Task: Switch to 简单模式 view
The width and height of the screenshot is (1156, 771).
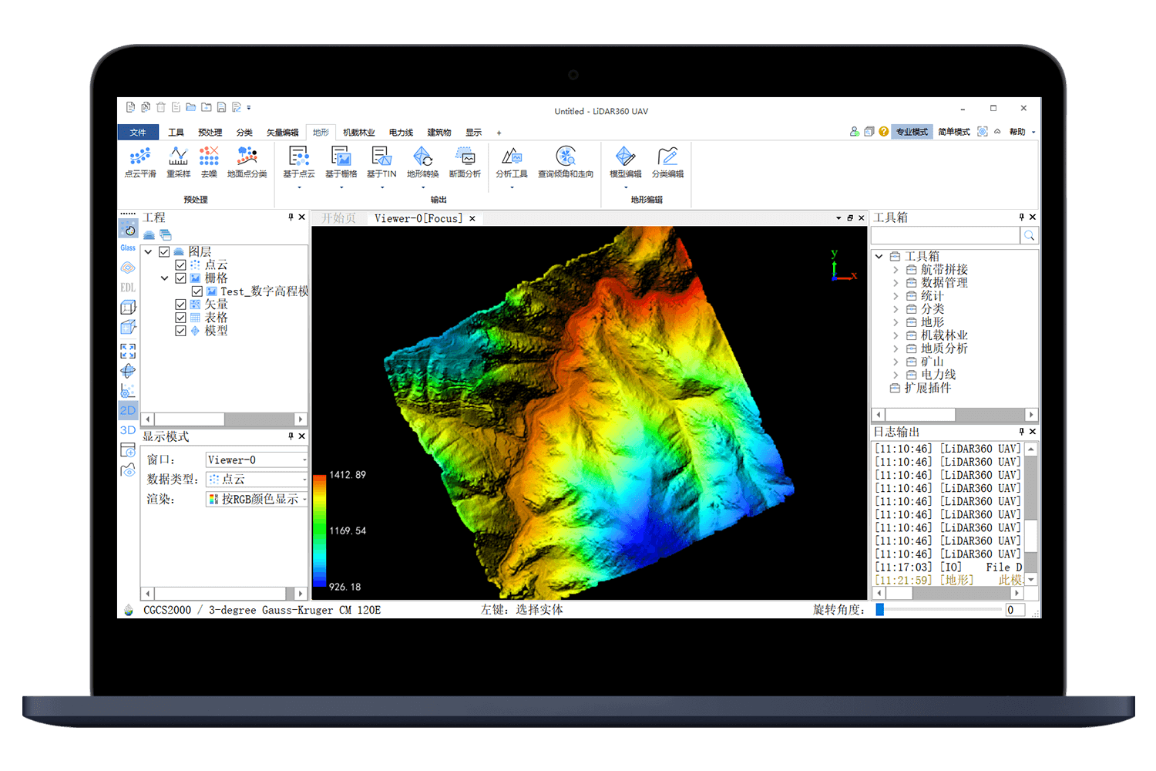Action: (953, 131)
